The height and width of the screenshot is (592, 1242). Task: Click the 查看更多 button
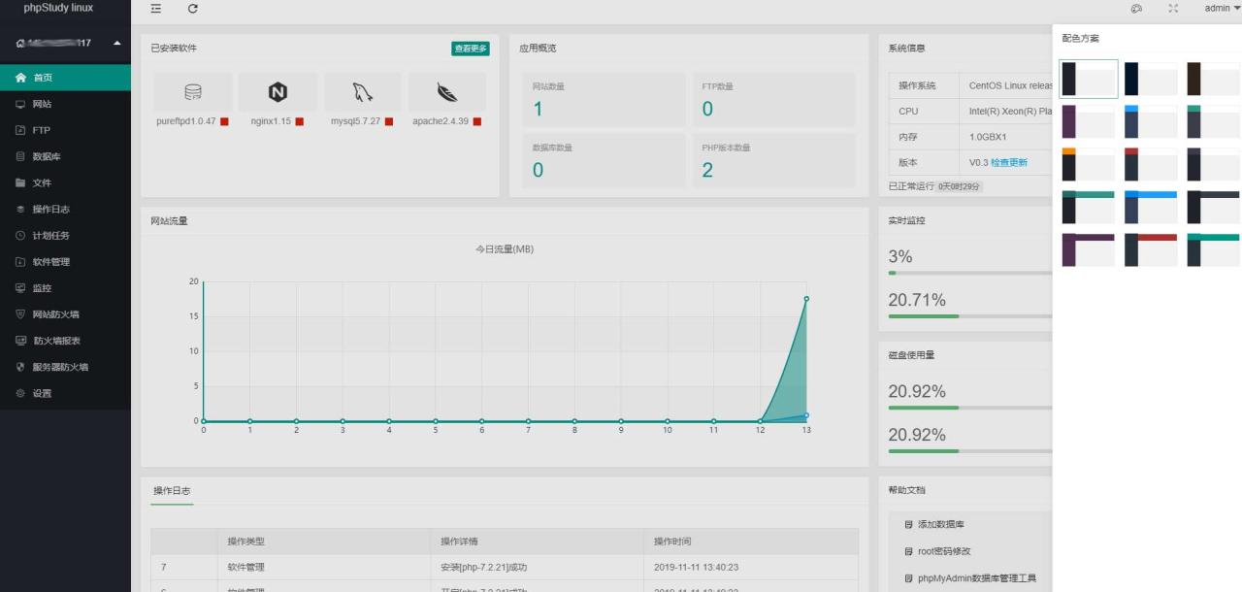tap(470, 49)
